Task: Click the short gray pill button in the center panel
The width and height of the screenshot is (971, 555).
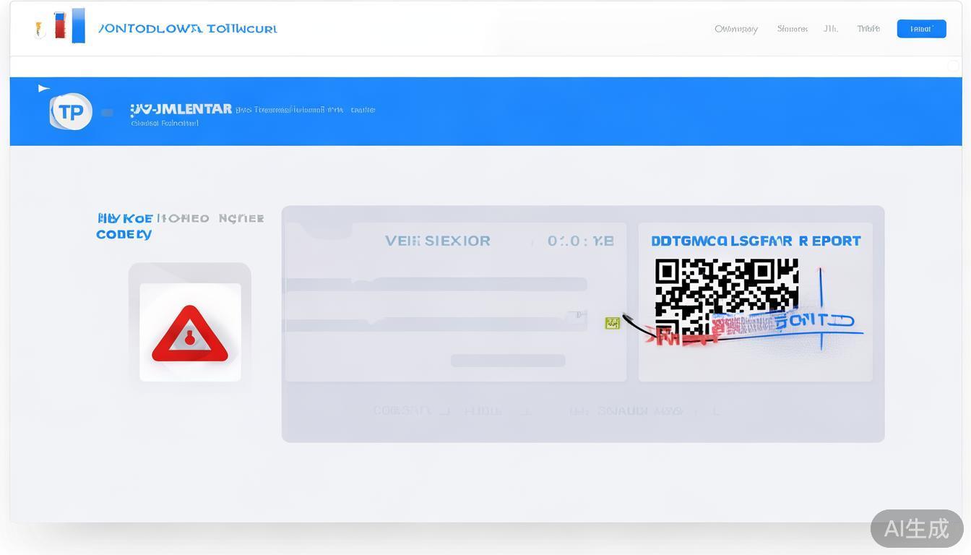Action: pos(508,361)
